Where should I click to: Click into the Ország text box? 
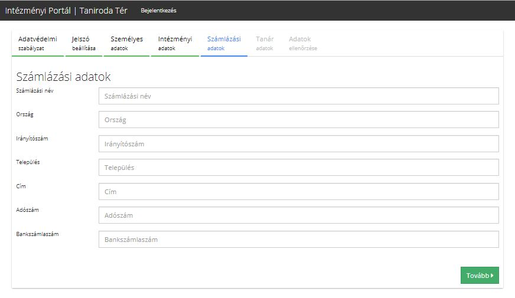pyautogui.click(x=298, y=120)
